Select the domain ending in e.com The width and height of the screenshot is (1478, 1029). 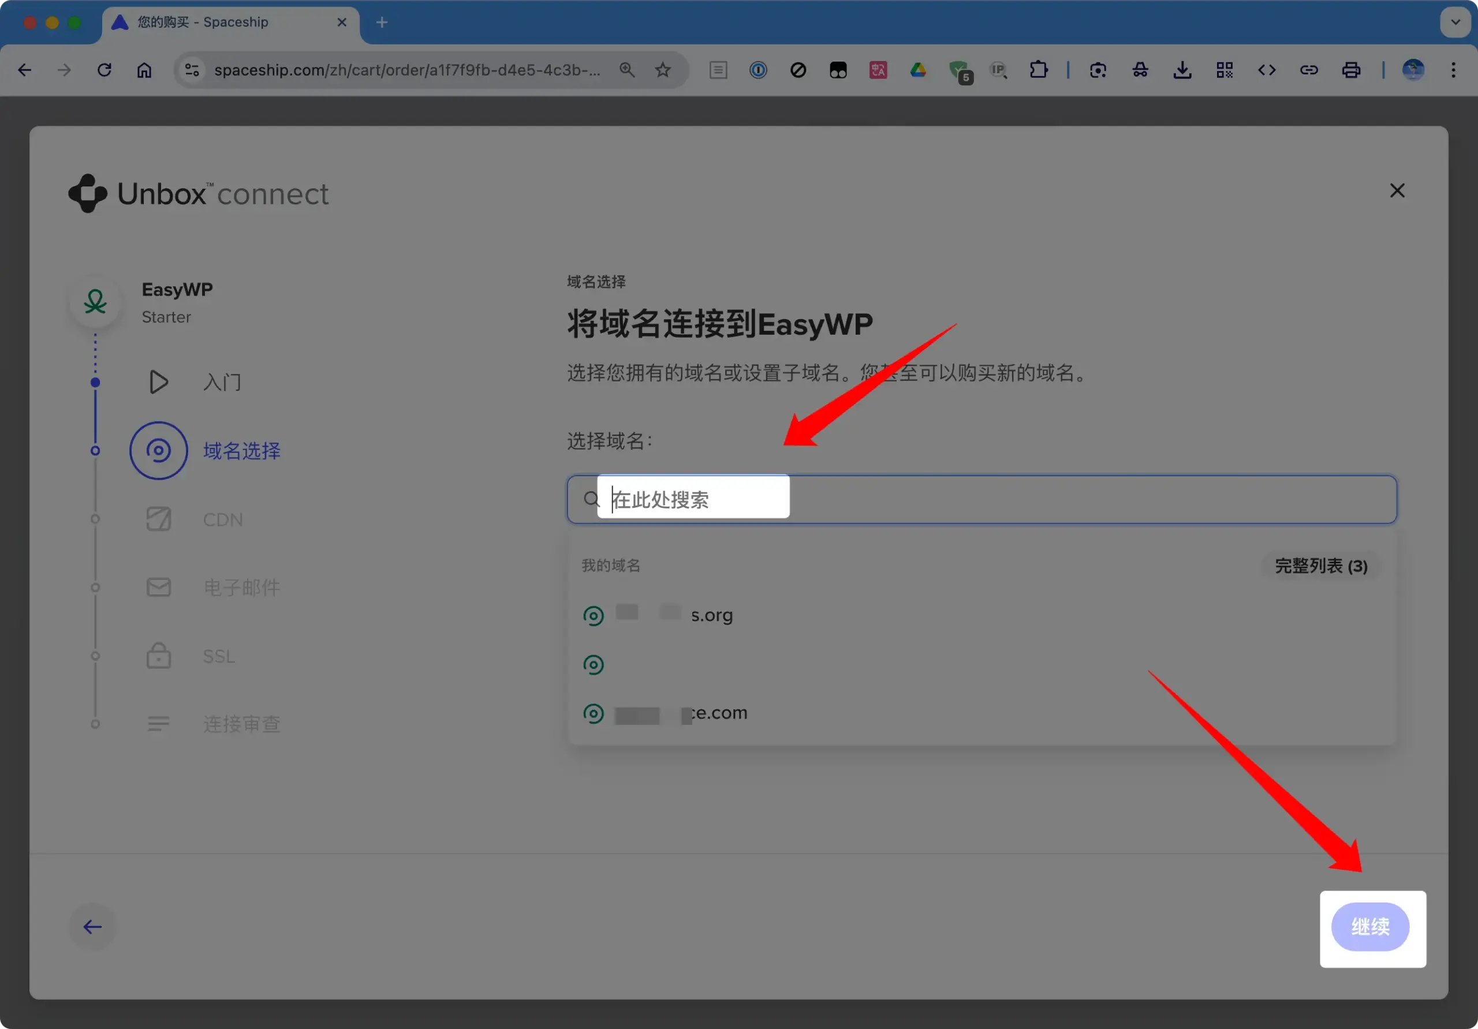click(981, 713)
